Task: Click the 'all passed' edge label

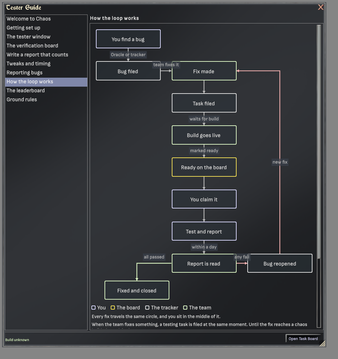Action: (154, 257)
